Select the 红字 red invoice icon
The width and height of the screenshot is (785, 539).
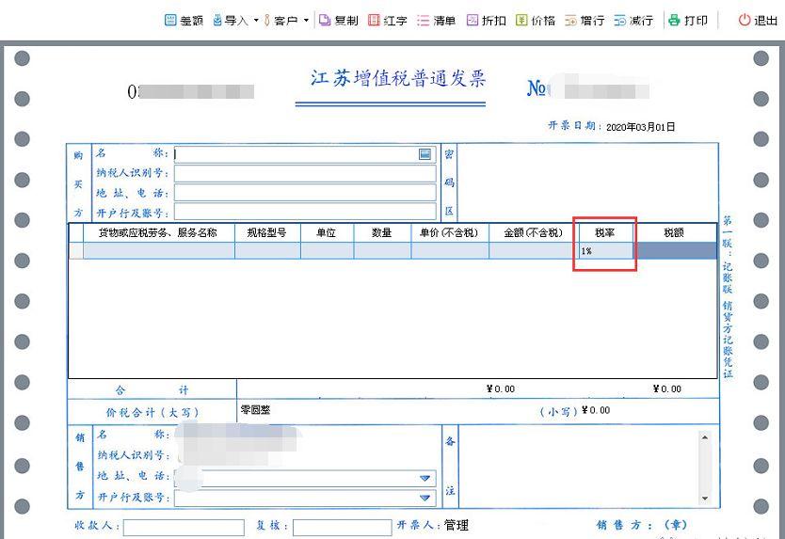pyautogui.click(x=374, y=20)
